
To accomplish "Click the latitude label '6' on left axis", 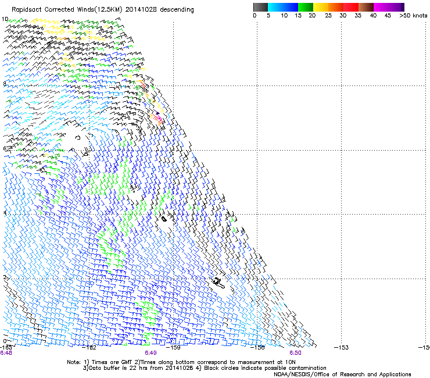I will (x=5, y=148).
